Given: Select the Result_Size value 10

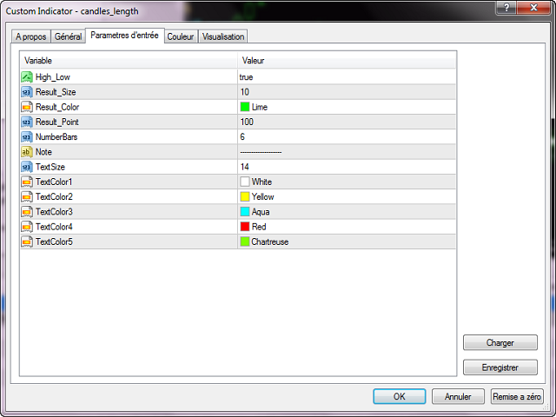Looking at the screenshot, I should (x=245, y=92).
